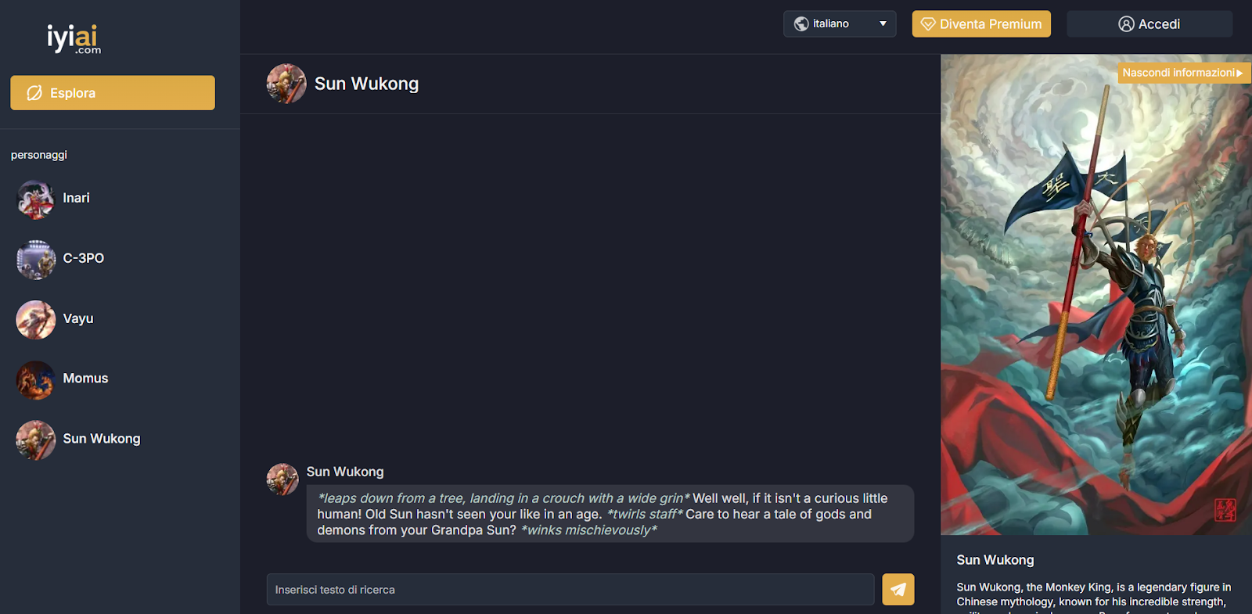Open Vayu avatar in character list
1252x614 pixels.
pos(36,319)
